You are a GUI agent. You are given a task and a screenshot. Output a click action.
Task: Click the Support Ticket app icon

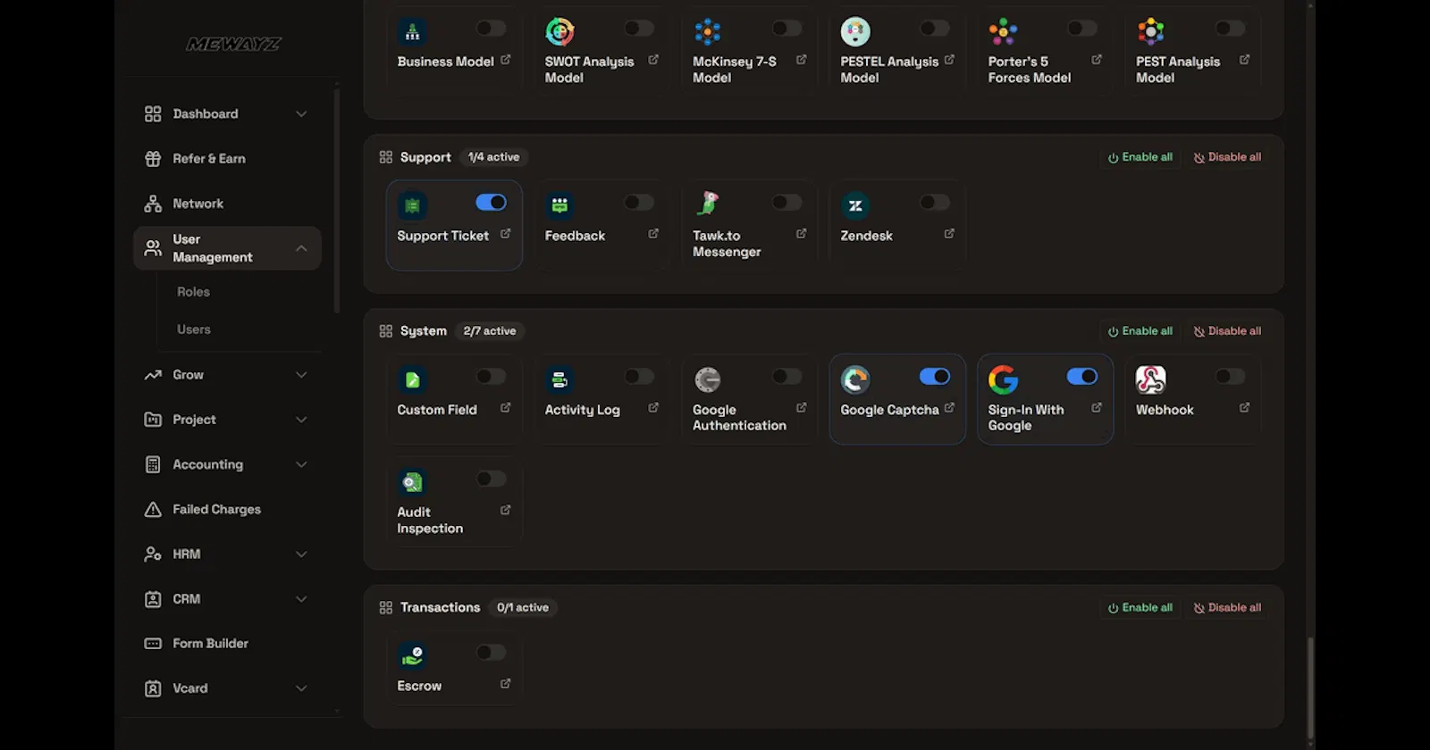click(x=412, y=206)
